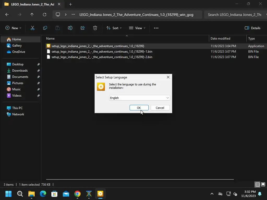Click the muted volume tray icon
This screenshot has height=200, width=267.
point(235,194)
